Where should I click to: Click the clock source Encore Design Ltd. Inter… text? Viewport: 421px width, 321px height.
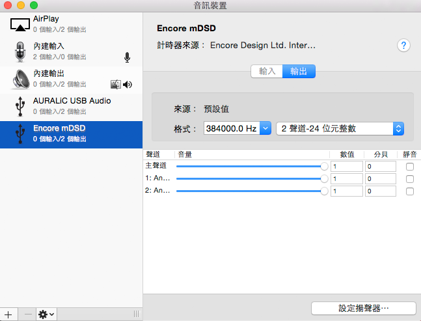(263, 46)
